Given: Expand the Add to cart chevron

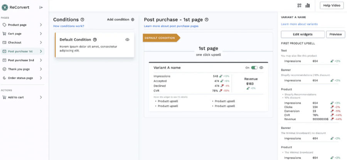Looking at the screenshot, I should point(41,97).
